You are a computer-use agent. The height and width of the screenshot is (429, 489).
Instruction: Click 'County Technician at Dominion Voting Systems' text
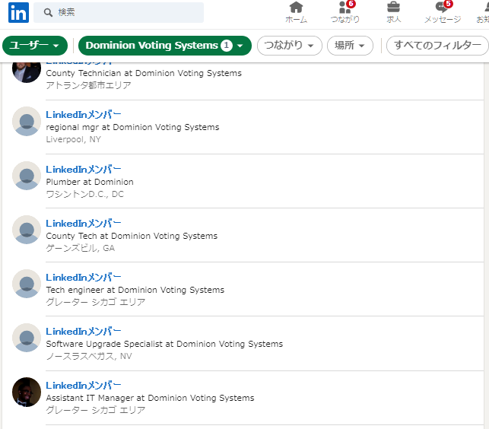click(144, 73)
